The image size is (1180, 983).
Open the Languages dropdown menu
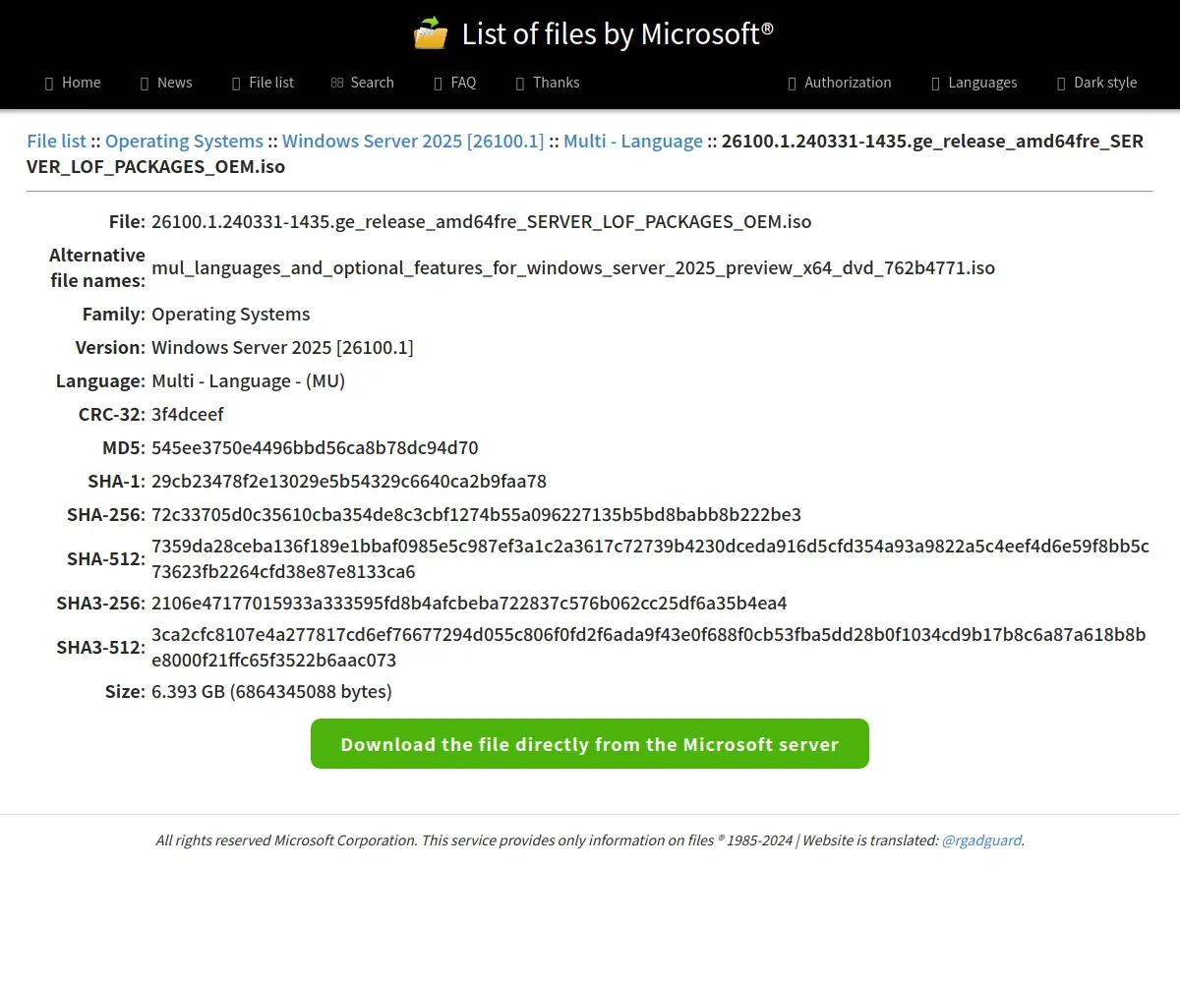tap(974, 83)
